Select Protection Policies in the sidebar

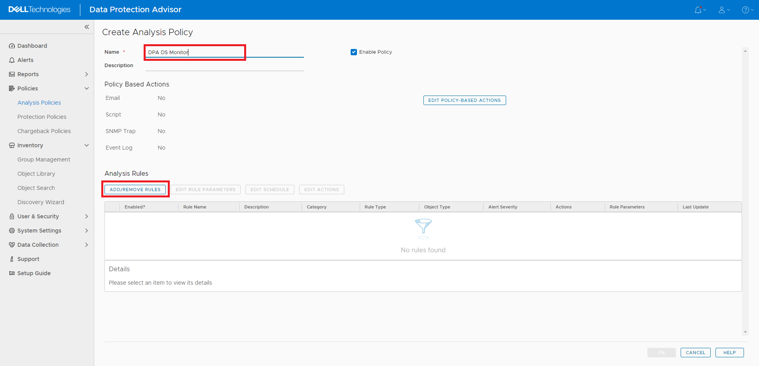42,116
